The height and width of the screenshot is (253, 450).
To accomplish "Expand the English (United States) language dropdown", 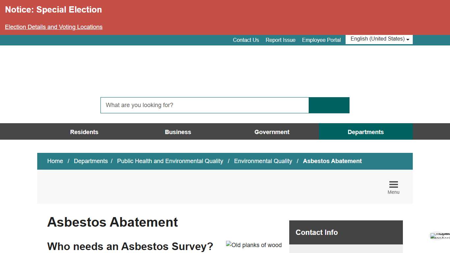I will click(379, 39).
